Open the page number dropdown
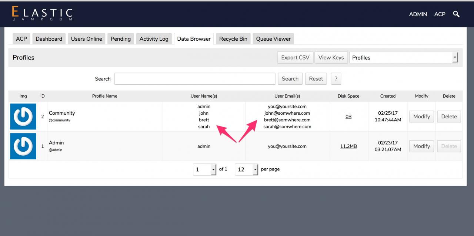The height and width of the screenshot is (236, 474). 205,169
